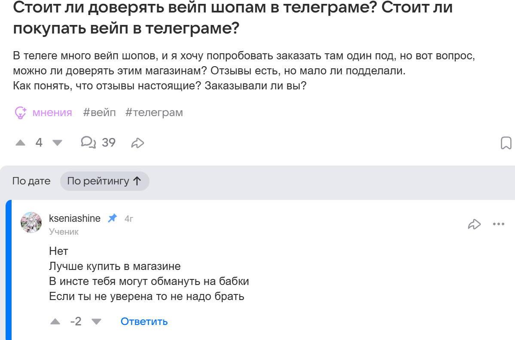Share kseniashine's answer via arrow icon
Viewport: 515px width, 340px height.
(x=474, y=224)
